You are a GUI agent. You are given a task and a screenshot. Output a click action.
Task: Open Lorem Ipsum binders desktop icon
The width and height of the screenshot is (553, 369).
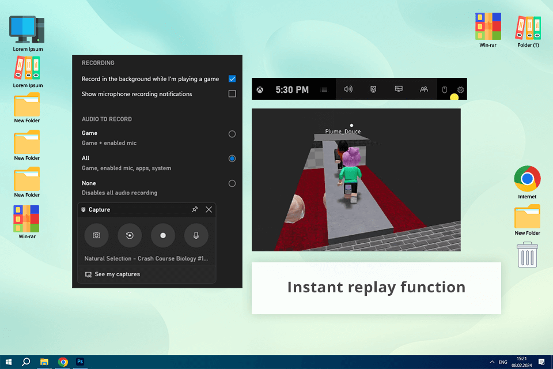pyautogui.click(x=28, y=73)
